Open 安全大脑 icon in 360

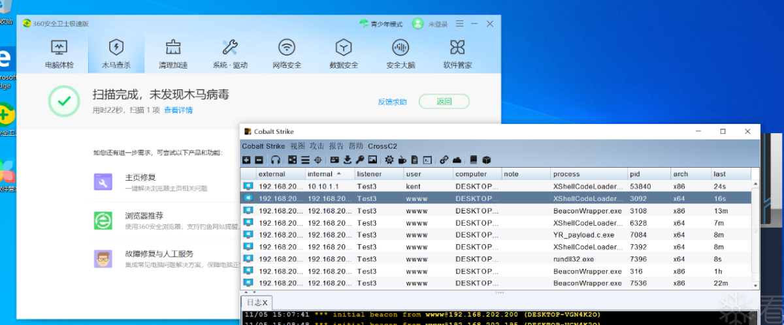(400, 54)
